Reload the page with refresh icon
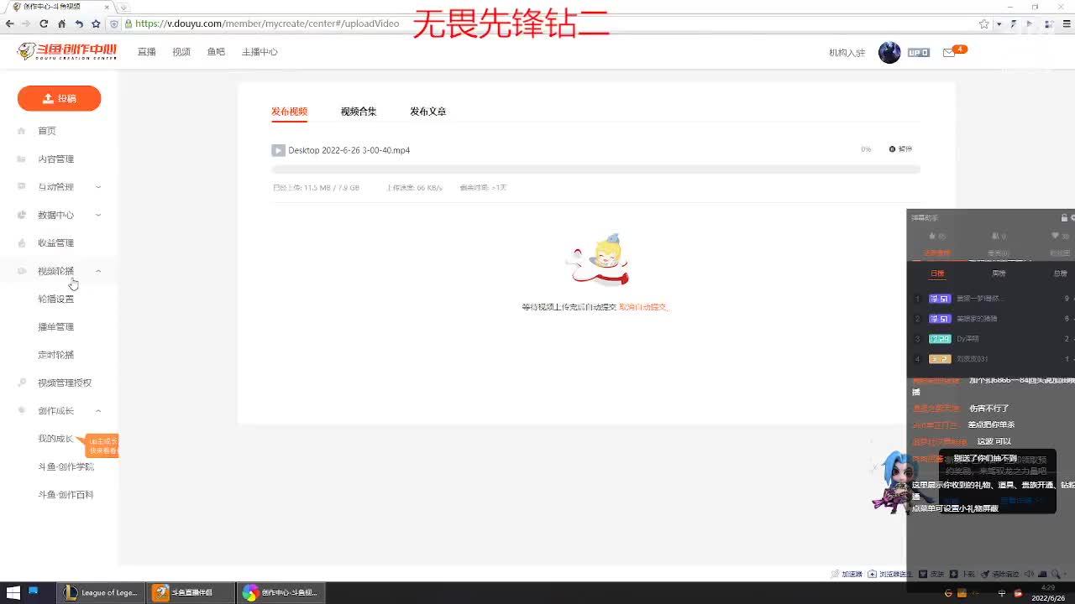Screen dimensions: 1075x604 pos(44,23)
